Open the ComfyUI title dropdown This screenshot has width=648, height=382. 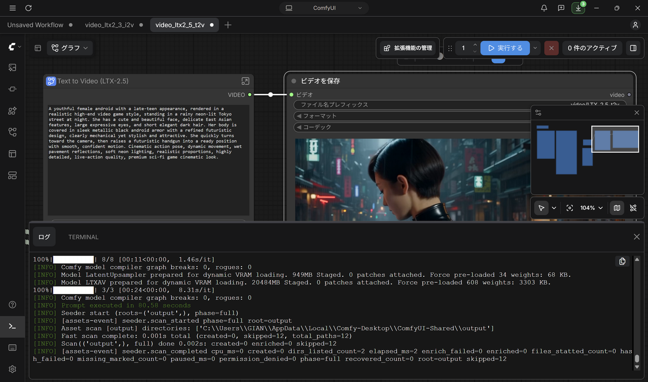324,8
